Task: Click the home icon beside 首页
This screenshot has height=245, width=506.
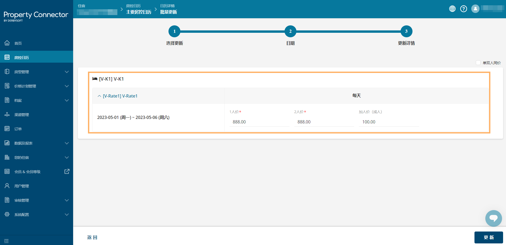Action: (x=7, y=43)
